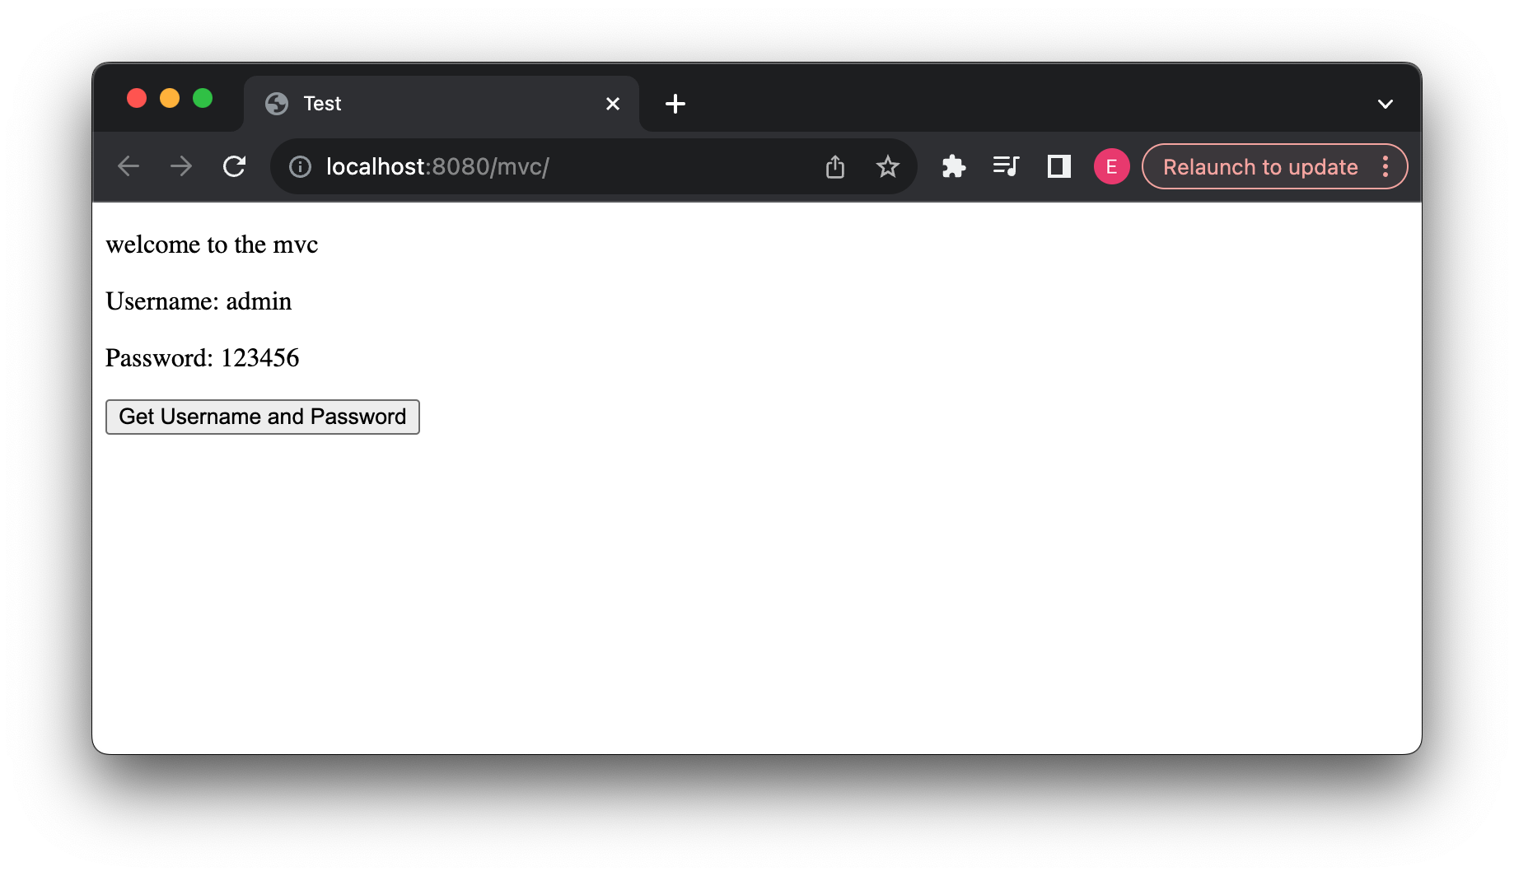View site information for localhost
This screenshot has height=876, width=1514.
pos(300,166)
